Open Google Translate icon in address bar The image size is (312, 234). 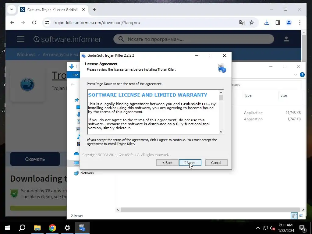242,23
